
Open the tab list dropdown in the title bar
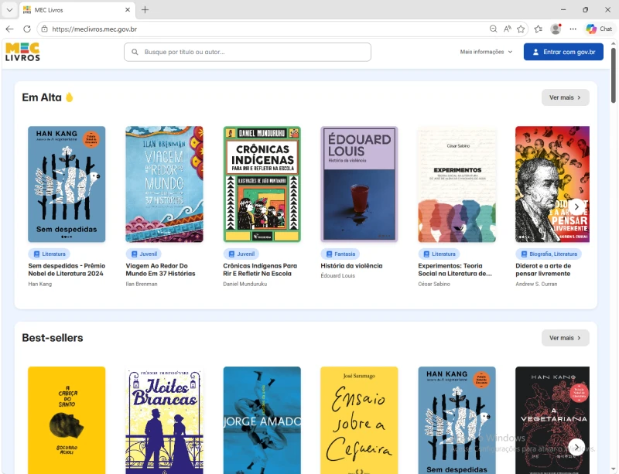click(9, 9)
